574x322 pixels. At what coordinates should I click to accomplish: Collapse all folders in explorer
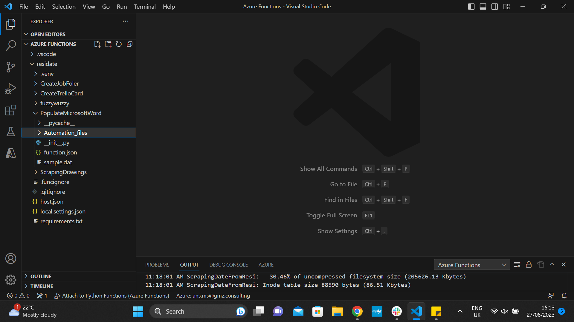point(130,44)
